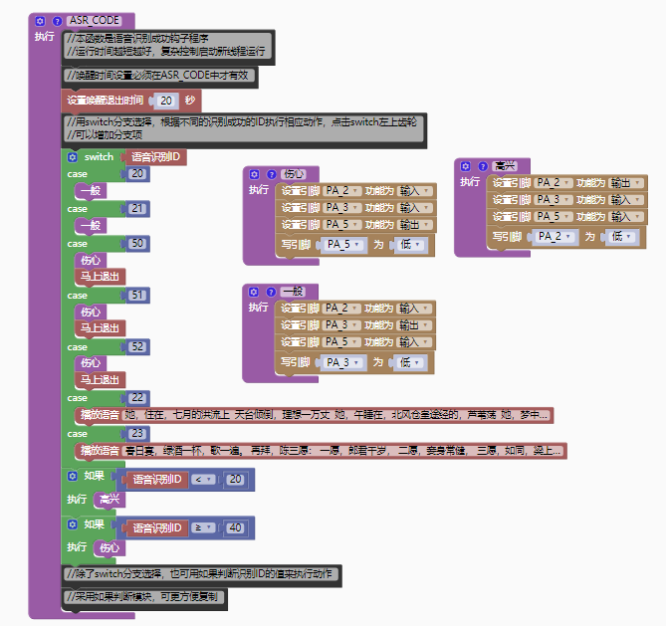Select comment starting //用switch分支选择
Viewport: 666px width, 626px height.
(244, 130)
